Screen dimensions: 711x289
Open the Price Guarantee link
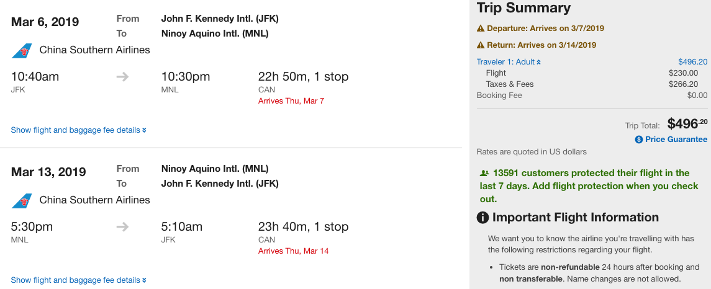click(676, 140)
